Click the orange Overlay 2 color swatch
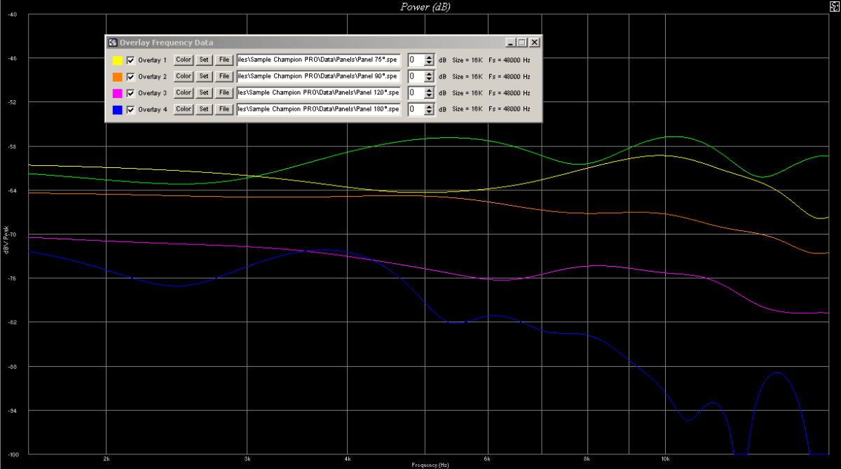 (x=118, y=76)
